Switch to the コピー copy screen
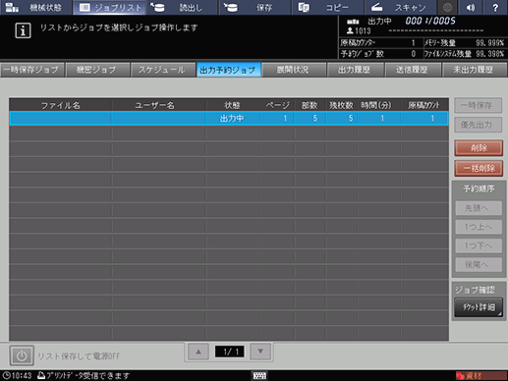This screenshot has height=381, width=508. 327,7
